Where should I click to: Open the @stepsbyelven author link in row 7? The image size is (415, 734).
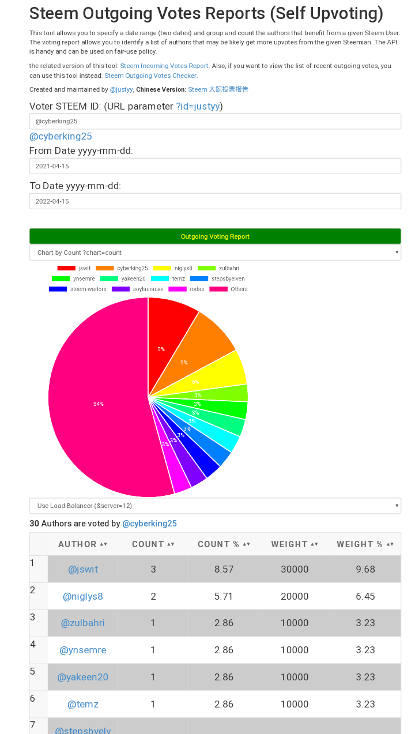point(83,730)
